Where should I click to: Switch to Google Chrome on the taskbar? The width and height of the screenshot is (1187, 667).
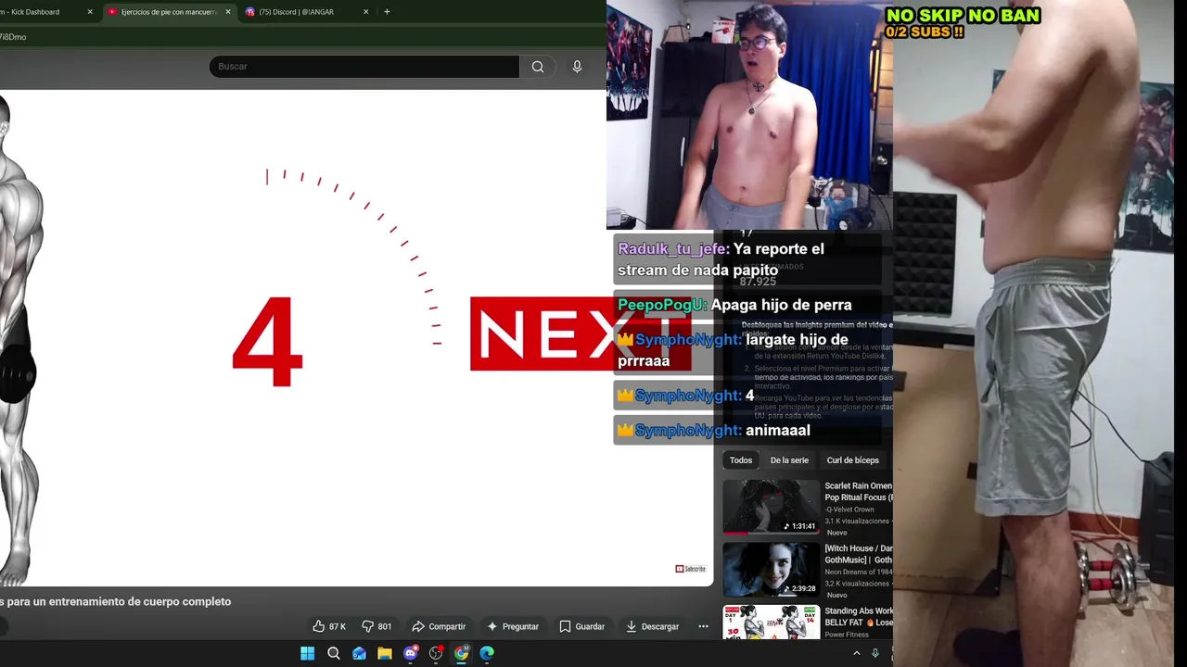click(462, 653)
